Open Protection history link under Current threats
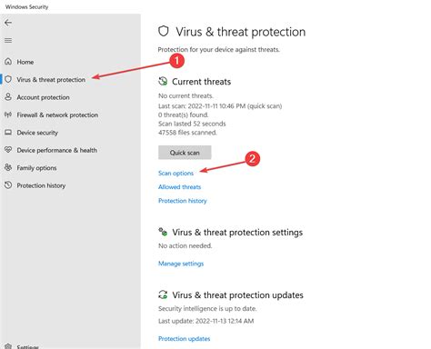 coord(183,201)
